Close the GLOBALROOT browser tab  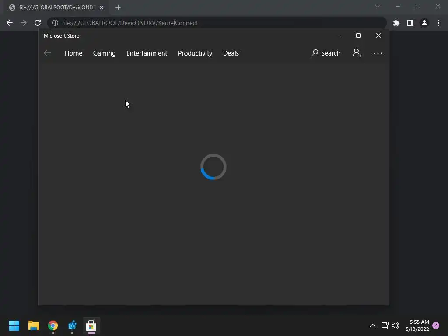pos(101,7)
